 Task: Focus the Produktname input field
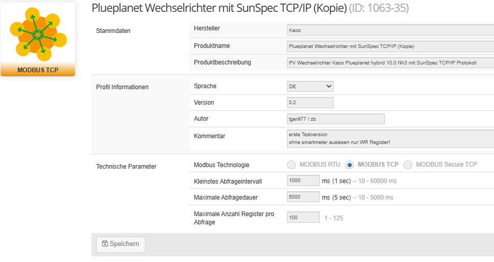(x=391, y=46)
